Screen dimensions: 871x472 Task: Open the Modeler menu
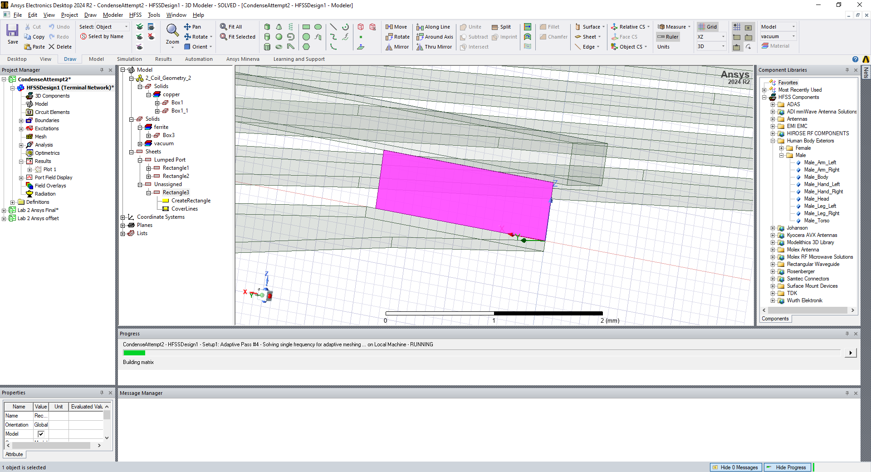click(x=113, y=15)
